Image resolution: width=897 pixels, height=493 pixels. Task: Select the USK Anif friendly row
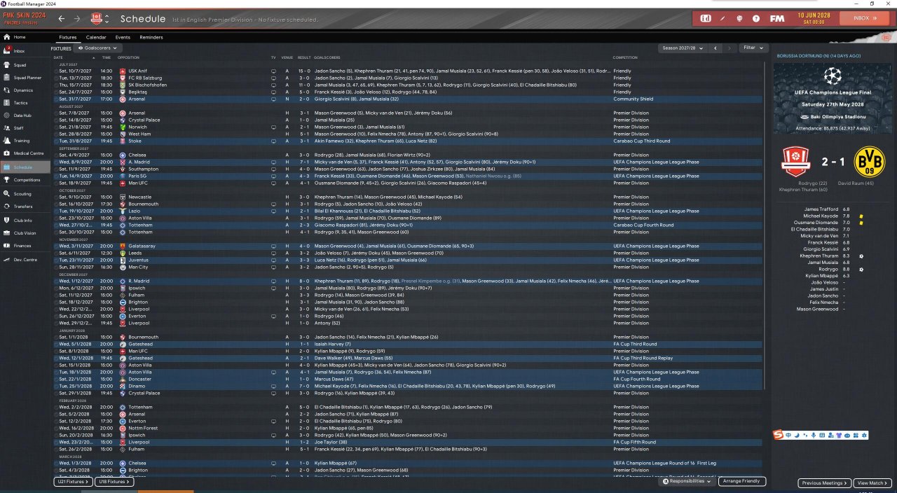pyautogui.click(x=408, y=71)
